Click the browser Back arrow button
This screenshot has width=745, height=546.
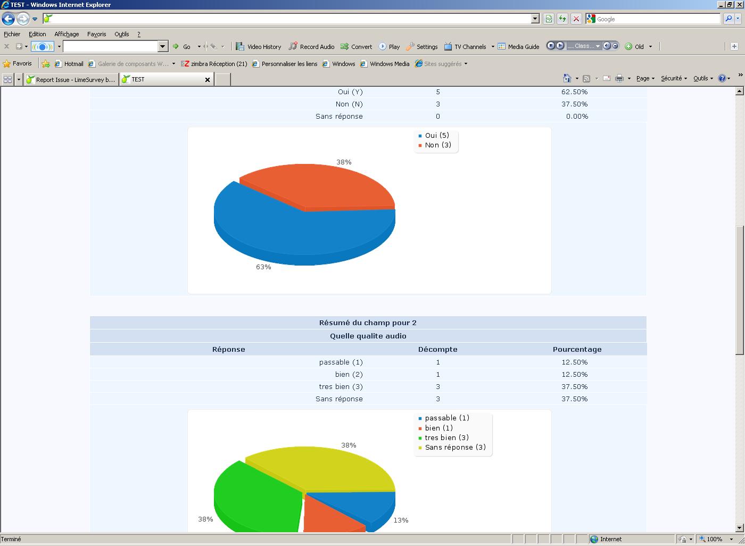(x=8, y=19)
